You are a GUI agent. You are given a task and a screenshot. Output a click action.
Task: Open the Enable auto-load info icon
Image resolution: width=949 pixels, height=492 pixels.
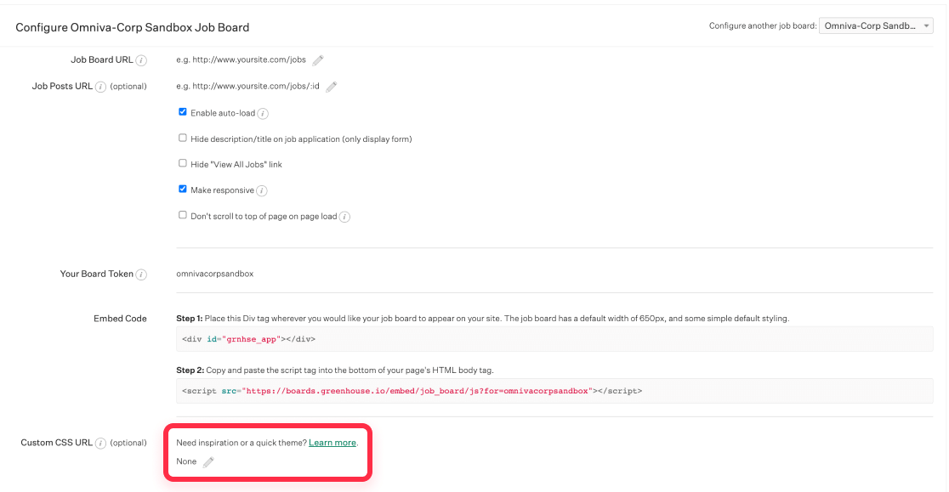tap(263, 114)
